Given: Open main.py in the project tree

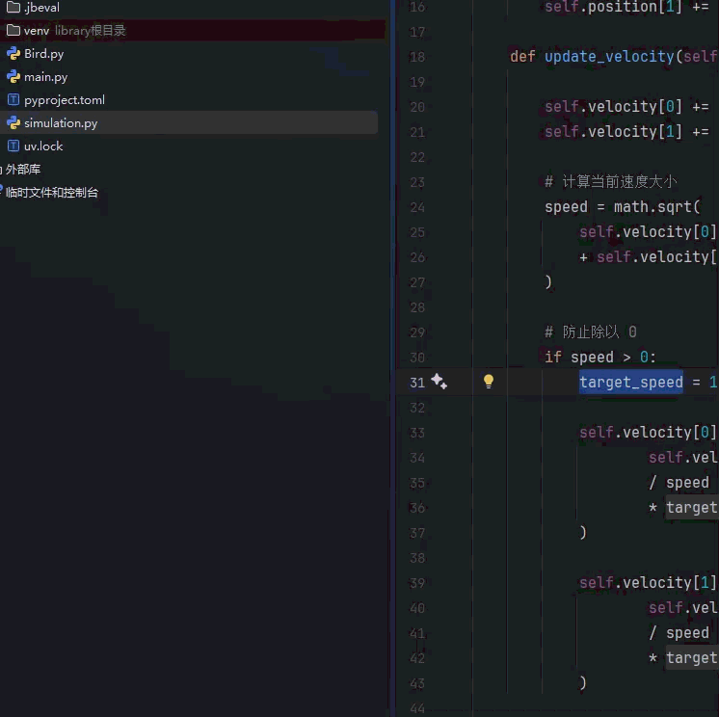Looking at the screenshot, I should pyautogui.click(x=46, y=76).
